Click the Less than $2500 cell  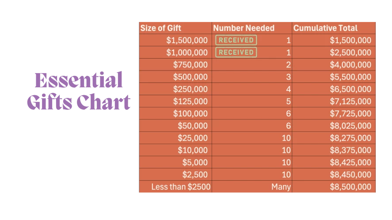click(x=181, y=186)
